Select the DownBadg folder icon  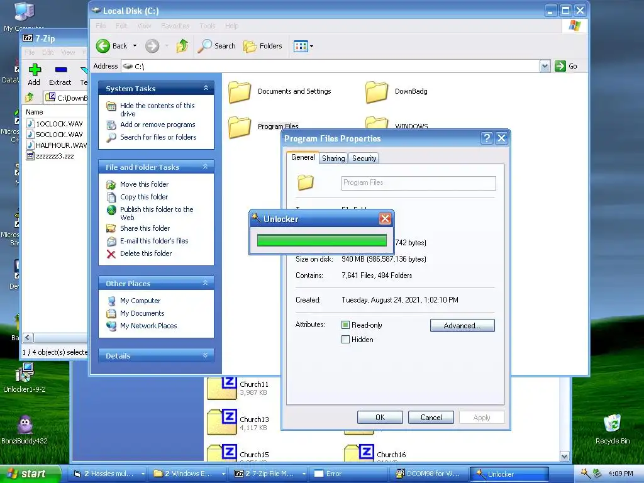click(x=377, y=92)
